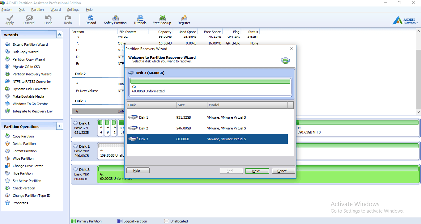Choose Copy Partition operation
Image resolution: width=421 pixels, height=224 pixels.
click(x=23, y=136)
